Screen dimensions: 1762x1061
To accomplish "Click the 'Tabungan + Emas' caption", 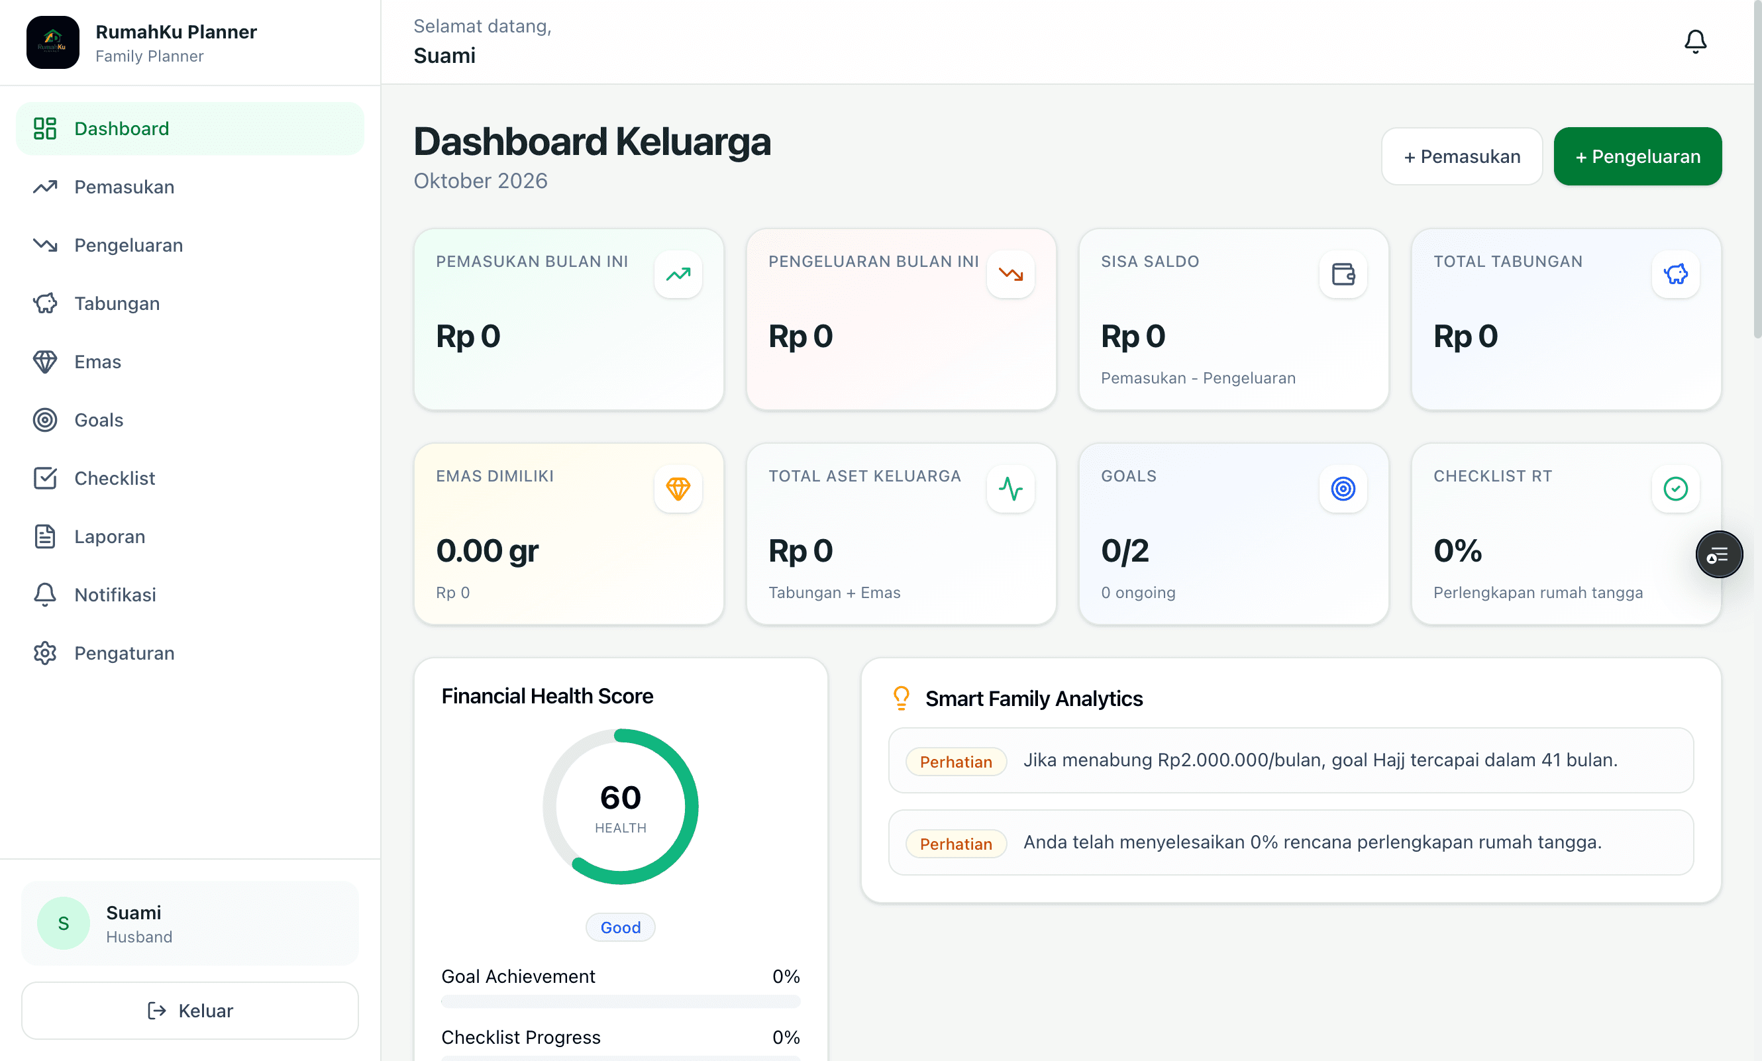I will coord(835,593).
